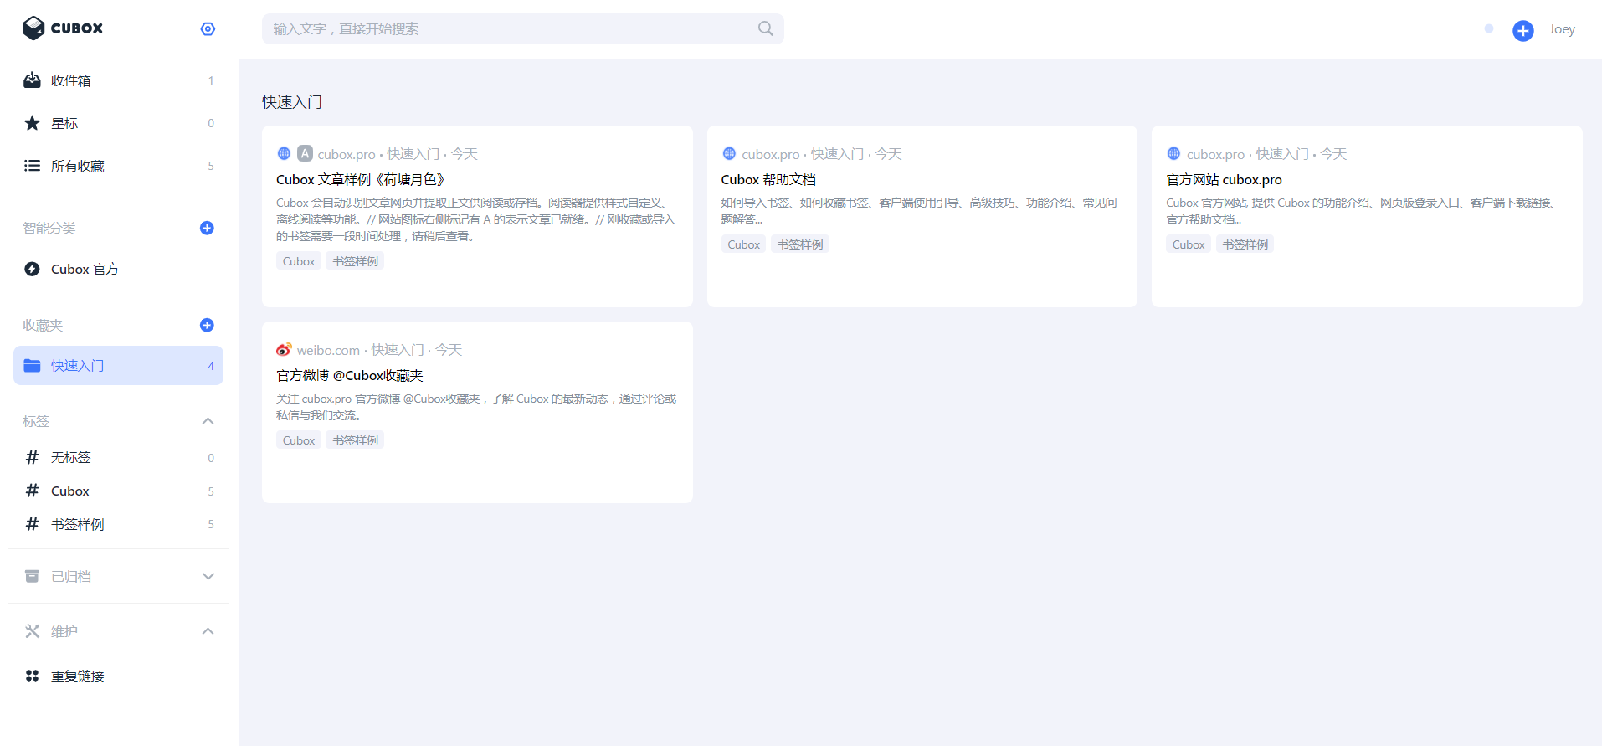Click the small status dot near Joey
This screenshot has height=746, width=1602.
(1488, 28)
